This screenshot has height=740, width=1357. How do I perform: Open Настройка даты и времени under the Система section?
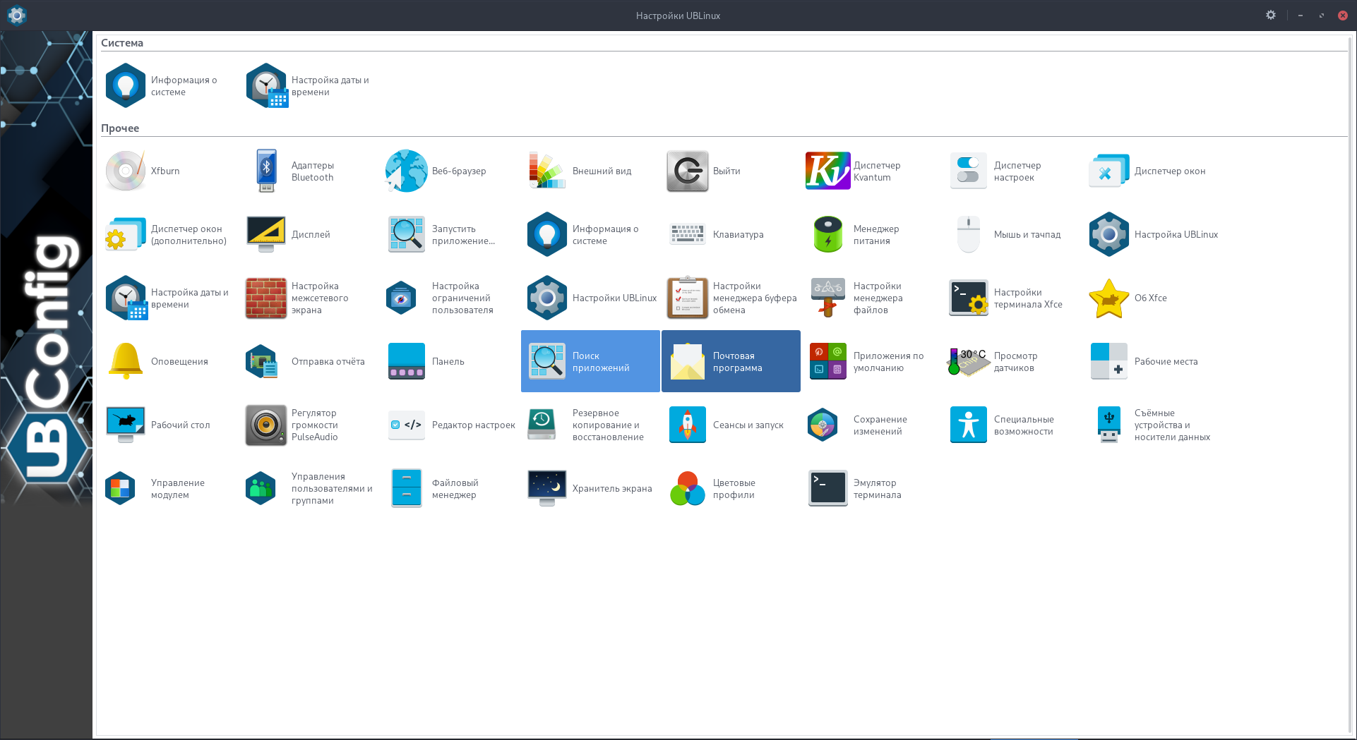coord(309,86)
